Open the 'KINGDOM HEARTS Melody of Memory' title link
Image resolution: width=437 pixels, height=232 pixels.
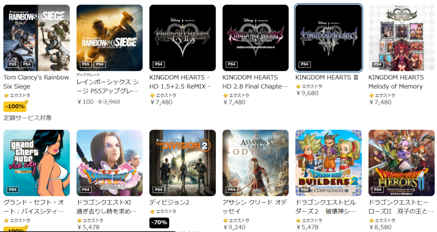tap(396, 82)
